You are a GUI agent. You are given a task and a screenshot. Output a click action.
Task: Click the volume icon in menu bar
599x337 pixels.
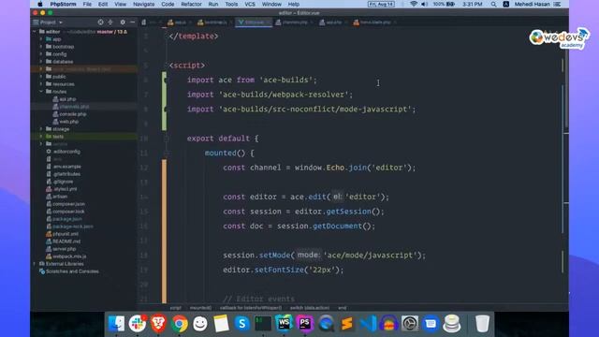[x=424, y=4]
